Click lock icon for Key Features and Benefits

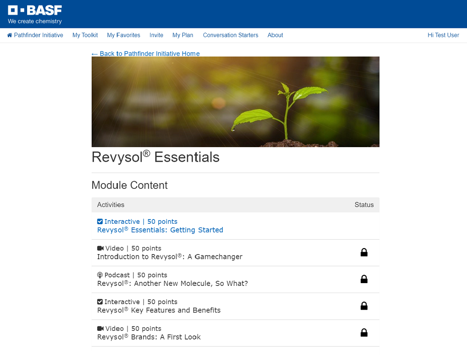(364, 306)
